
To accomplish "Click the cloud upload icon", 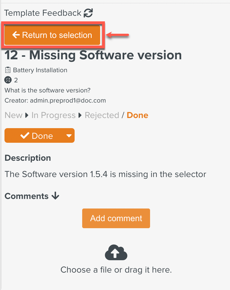I will [116, 252].
